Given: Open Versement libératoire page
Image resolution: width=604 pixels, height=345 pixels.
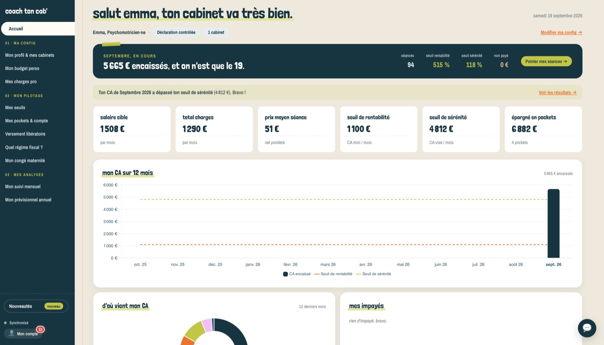Looking at the screenshot, I should [x=25, y=134].
